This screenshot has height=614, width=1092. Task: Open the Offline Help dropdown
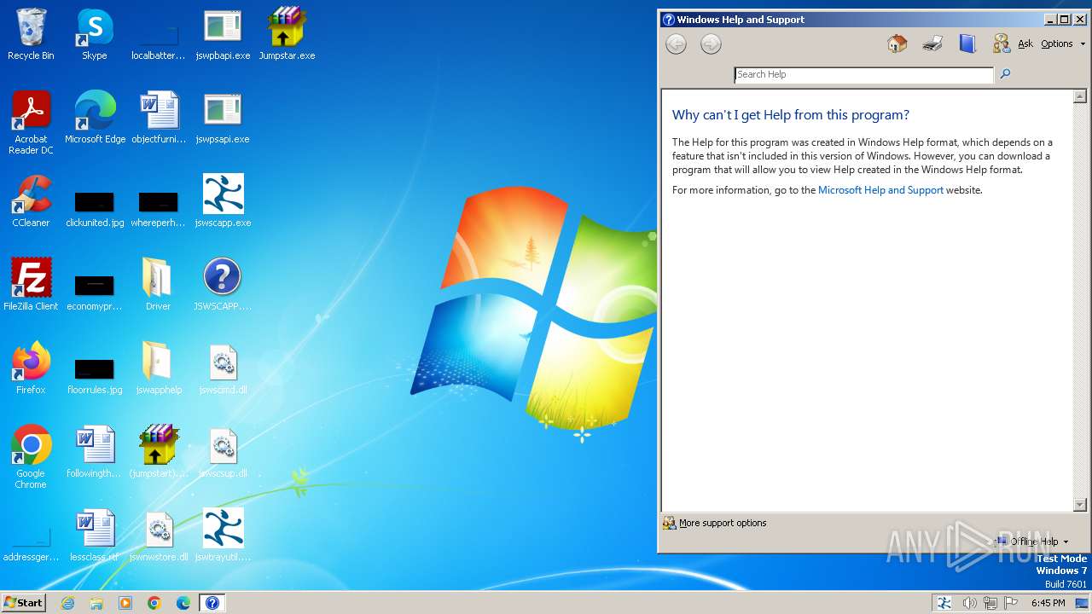1033,542
